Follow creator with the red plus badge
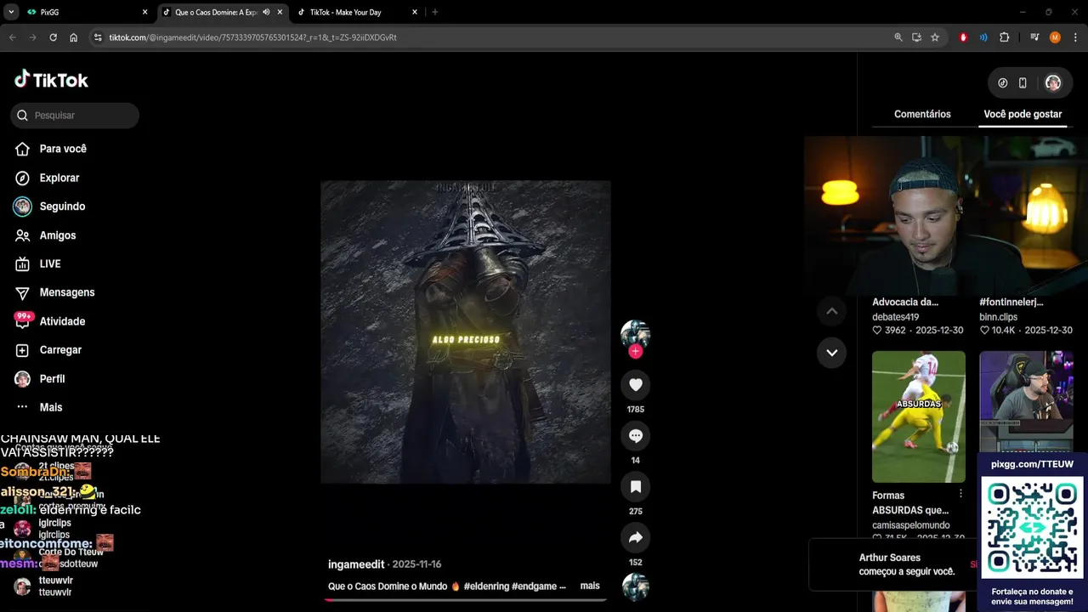 [x=635, y=351]
